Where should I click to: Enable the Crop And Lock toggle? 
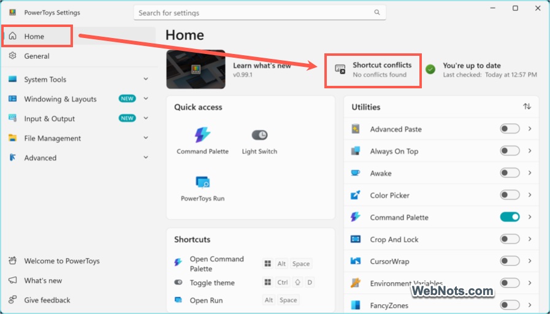click(510, 239)
